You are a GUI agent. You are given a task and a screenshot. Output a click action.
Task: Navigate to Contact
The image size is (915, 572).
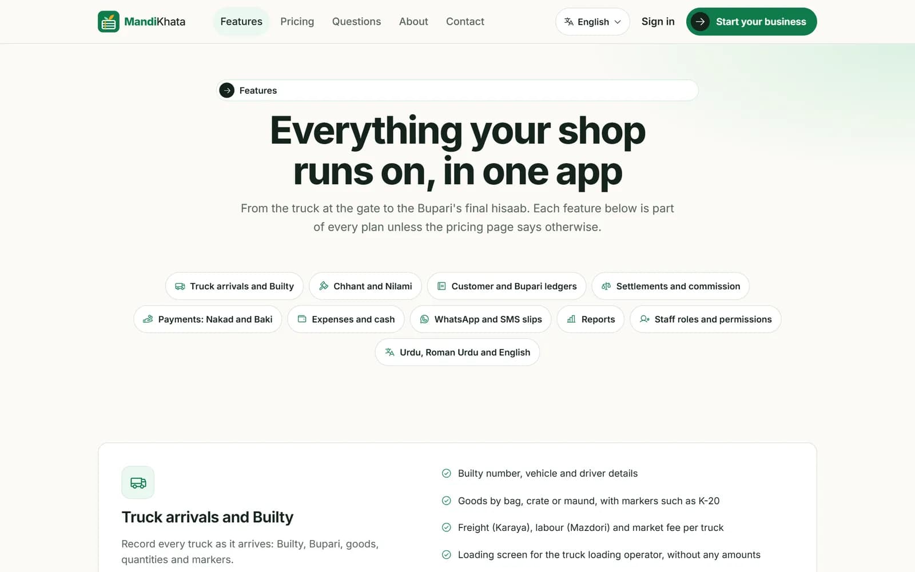click(x=465, y=22)
